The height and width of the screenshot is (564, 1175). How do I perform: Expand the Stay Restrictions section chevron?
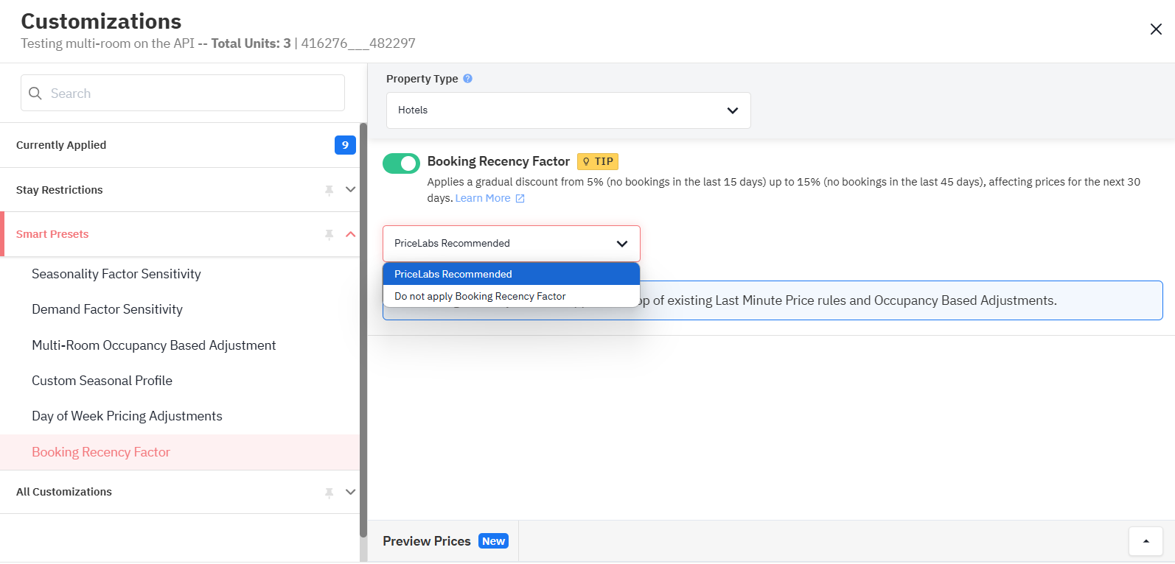351,190
